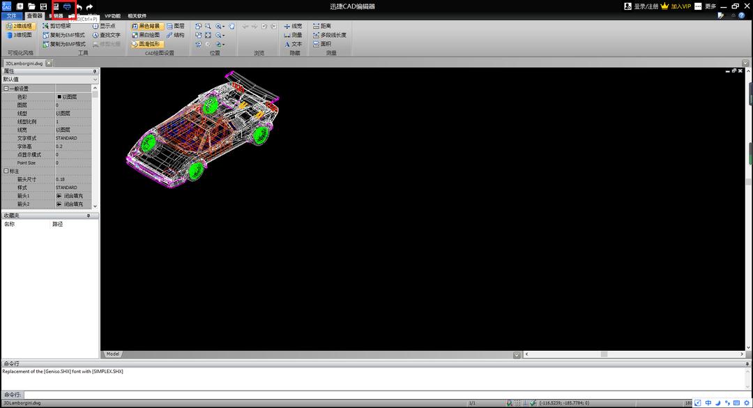This screenshot has width=753, height=408.
Task: Click the undo arrow icon
Action: pos(79,7)
